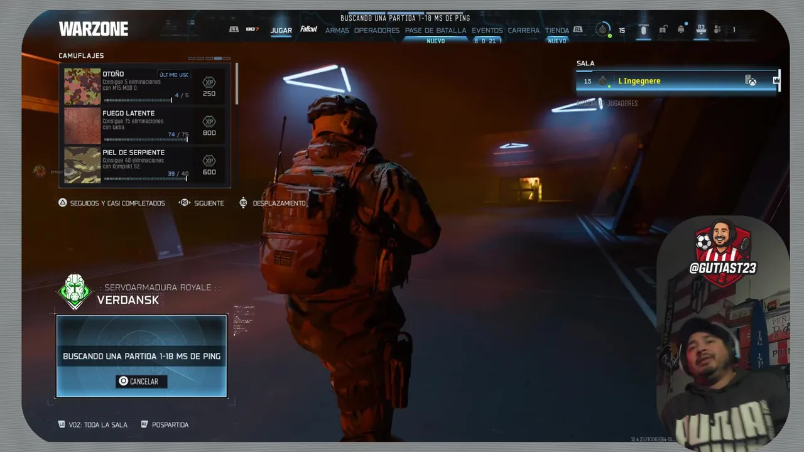Click the 4 / 5 progress count
Screen dimensions: 804x452
point(182,95)
